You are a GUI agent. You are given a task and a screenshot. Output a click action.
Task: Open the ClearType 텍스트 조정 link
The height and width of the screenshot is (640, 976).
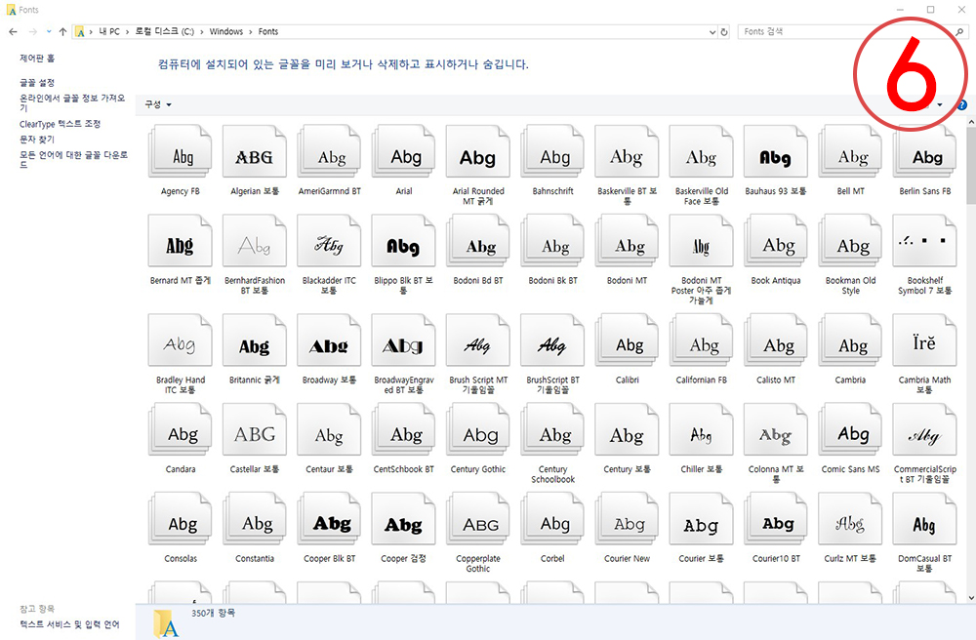pos(61,124)
